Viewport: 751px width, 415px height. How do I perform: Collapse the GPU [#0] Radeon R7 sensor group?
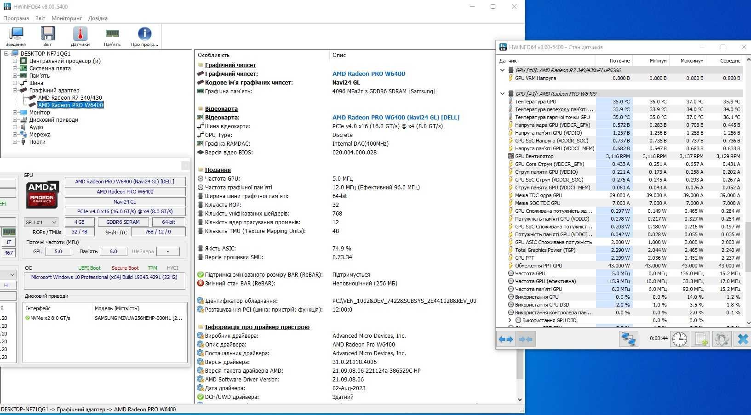[502, 70]
